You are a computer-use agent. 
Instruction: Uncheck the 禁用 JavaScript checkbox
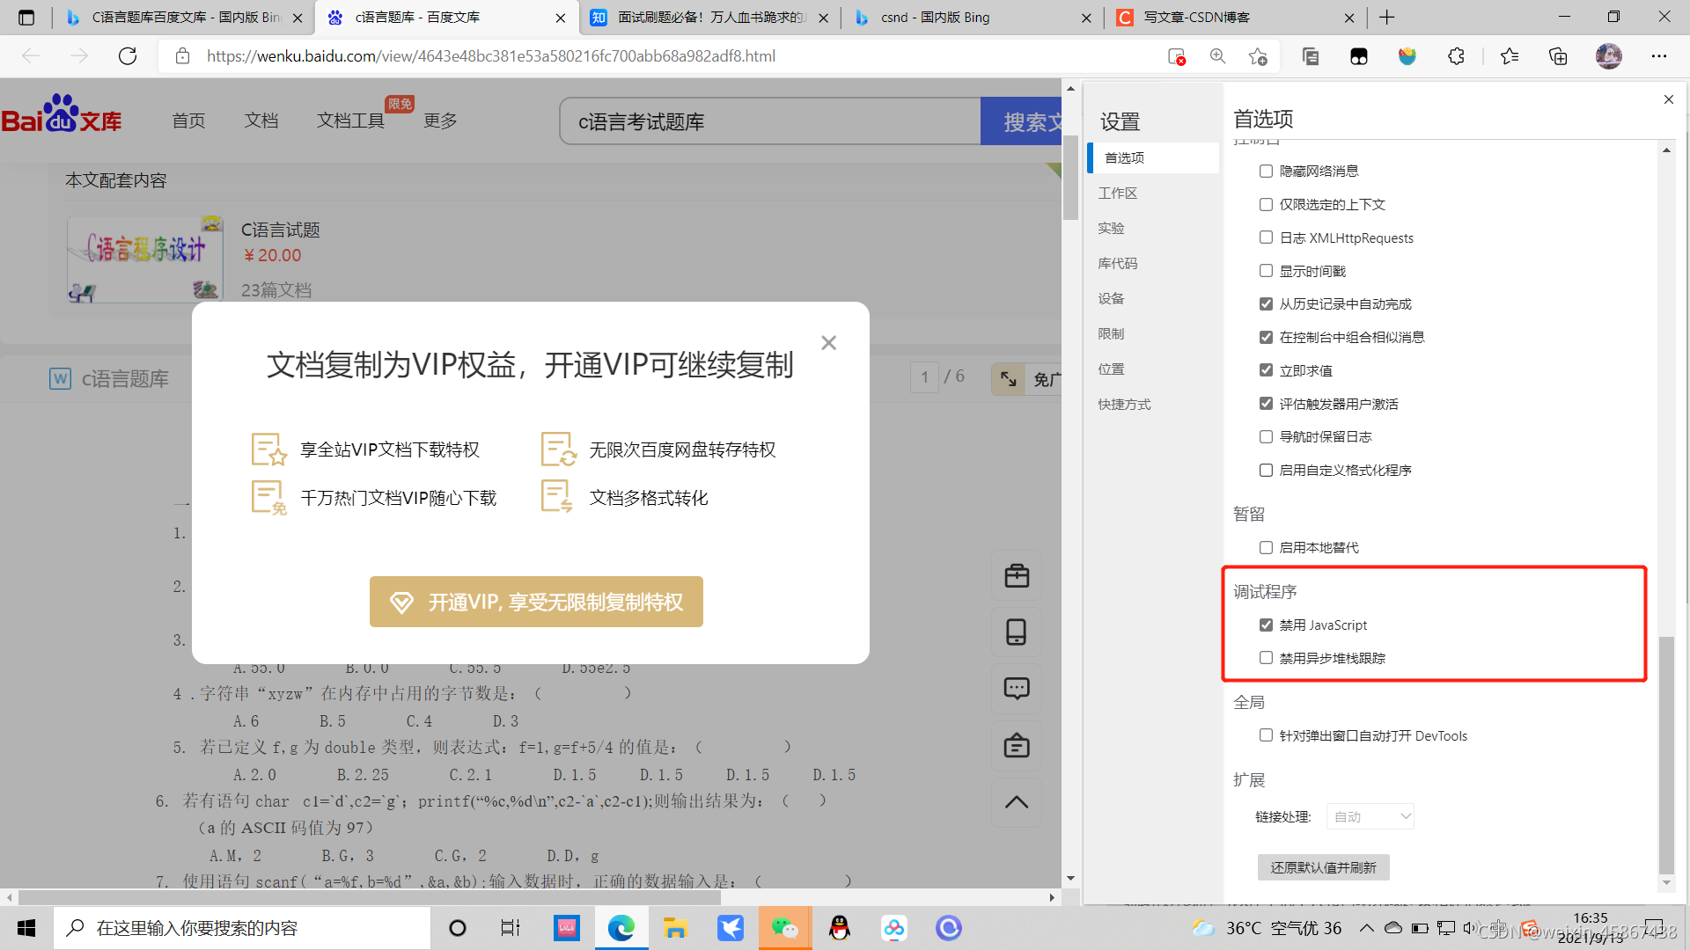[1266, 625]
